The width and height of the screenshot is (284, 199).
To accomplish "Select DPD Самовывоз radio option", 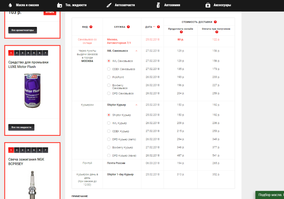I will pyautogui.click(x=109, y=93).
